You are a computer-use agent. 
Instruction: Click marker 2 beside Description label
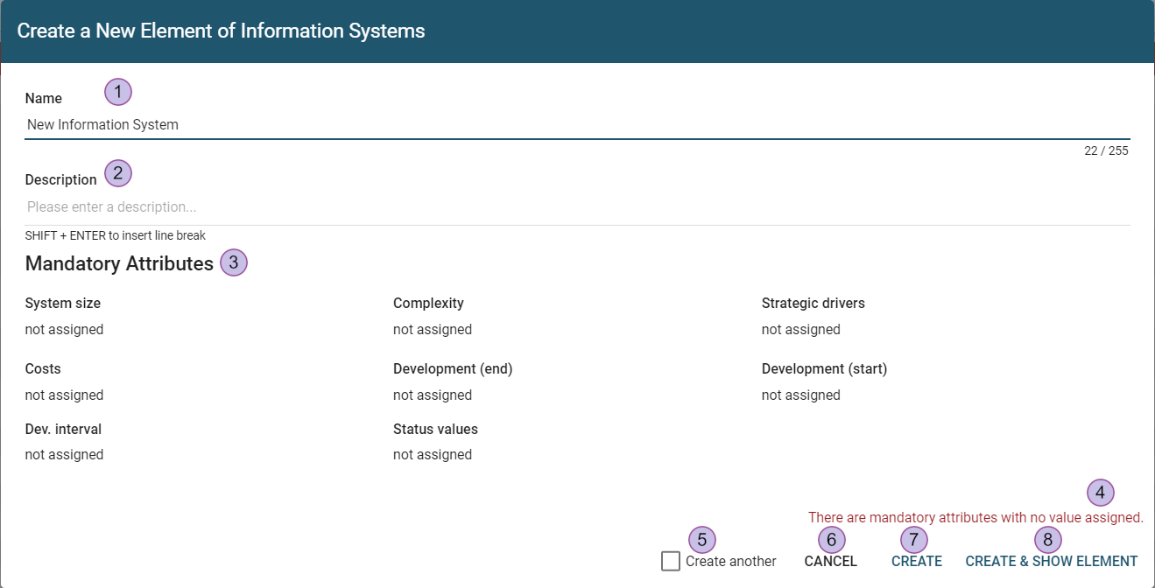[118, 173]
